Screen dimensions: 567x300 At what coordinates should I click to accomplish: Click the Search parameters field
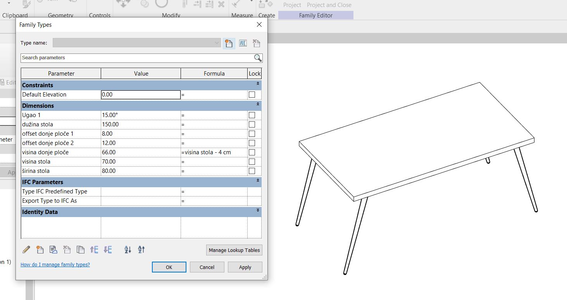coord(137,58)
